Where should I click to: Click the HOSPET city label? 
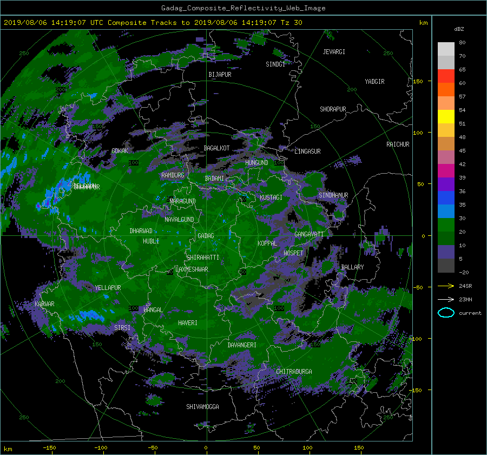[293, 253]
